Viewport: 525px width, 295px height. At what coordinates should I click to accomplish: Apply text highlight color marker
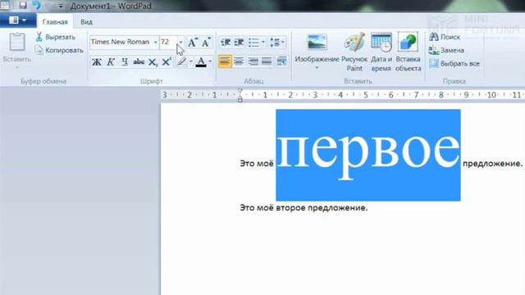click(x=182, y=62)
